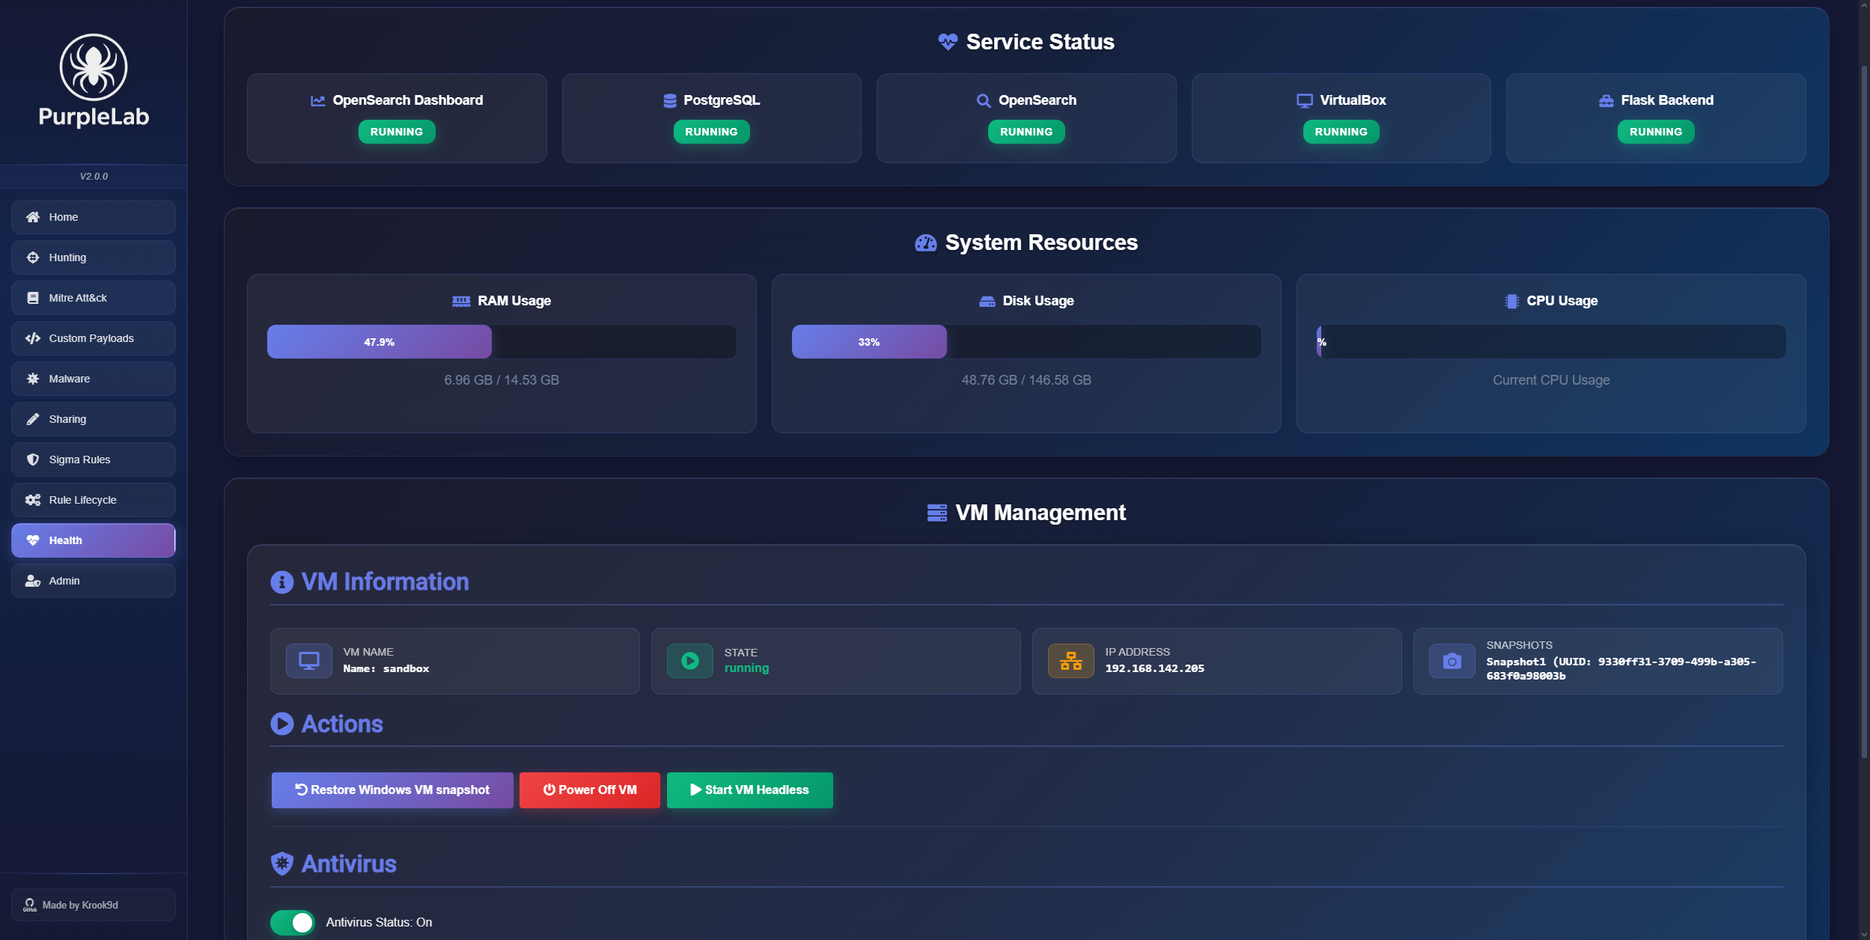Image resolution: width=1870 pixels, height=940 pixels.
Task: Click the running state text
Action: point(746,668)
